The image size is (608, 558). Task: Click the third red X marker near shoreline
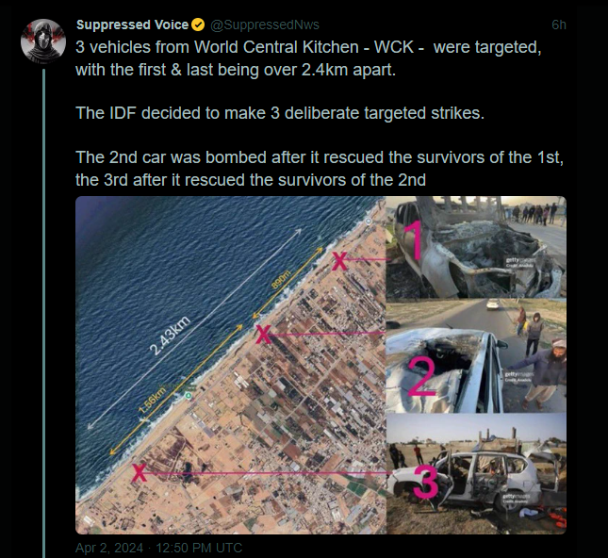click(139, 472)
